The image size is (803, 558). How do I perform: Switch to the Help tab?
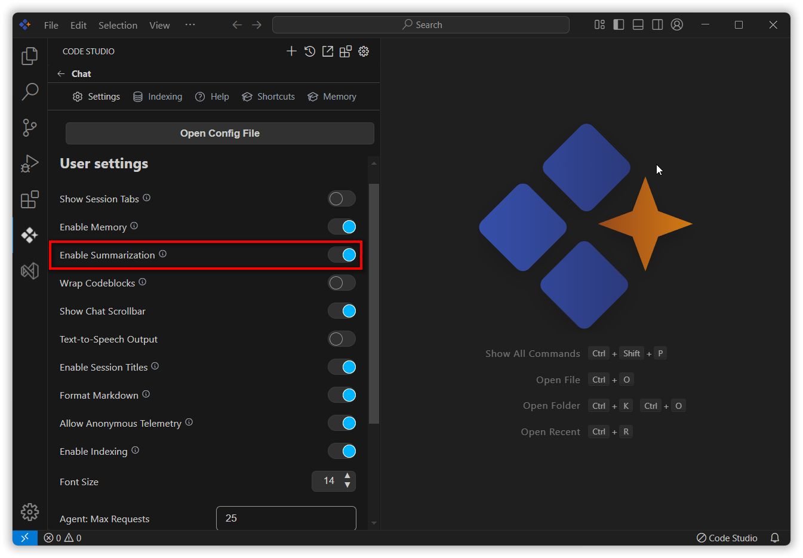[x=212, y=97]
